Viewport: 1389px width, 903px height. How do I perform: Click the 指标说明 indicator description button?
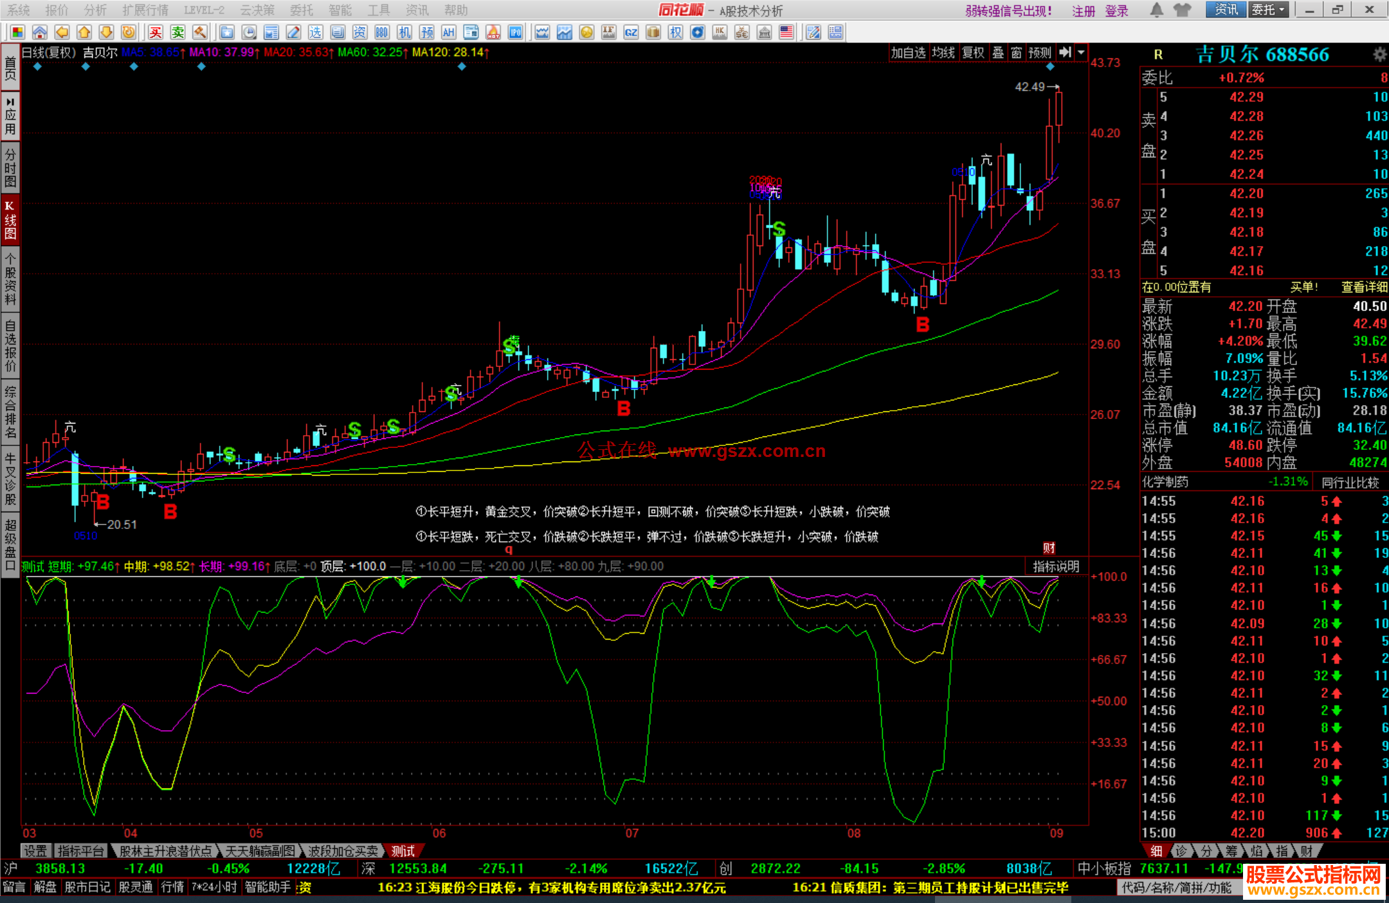(x=1055, y=566)
